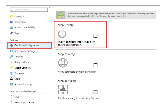
Task: Collapse the sidebar with double chevron
Action: point(50,8)
